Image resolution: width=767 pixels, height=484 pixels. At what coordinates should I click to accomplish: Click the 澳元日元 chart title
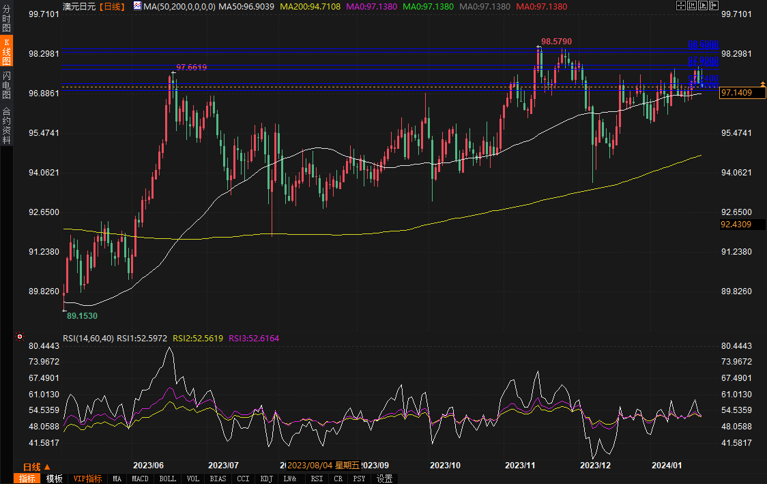click(79, 6)
